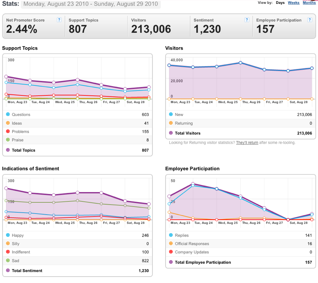318x283 pixels.
Task: Click the Total Employee Participation label
Action: coord(203,262)
